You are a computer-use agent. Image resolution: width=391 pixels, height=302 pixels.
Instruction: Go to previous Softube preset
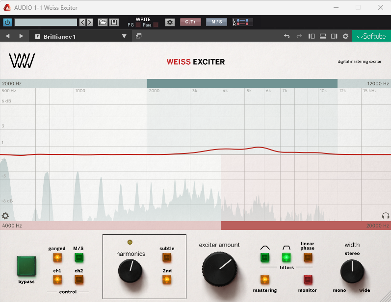(x=7, y=36)
